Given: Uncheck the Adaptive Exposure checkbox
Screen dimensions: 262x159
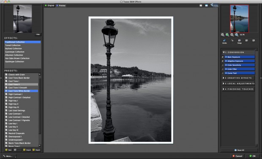Looking at the screenshot, I should tap(223, 61).
